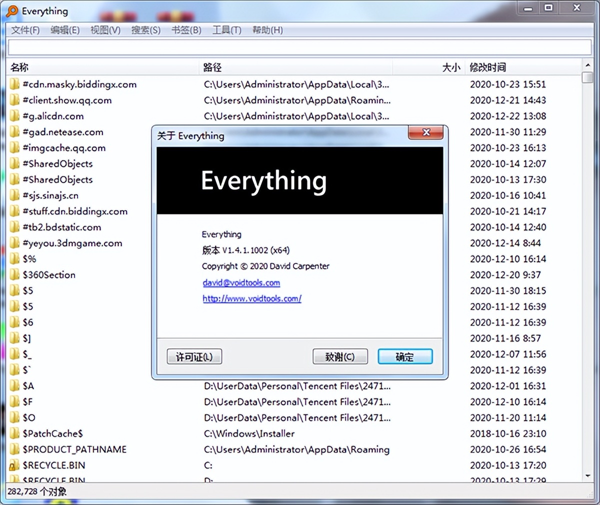Screen dimensions: 600x505
Task: Click the date 2020-10-23 15:51
Action: [x=508, y=84]
